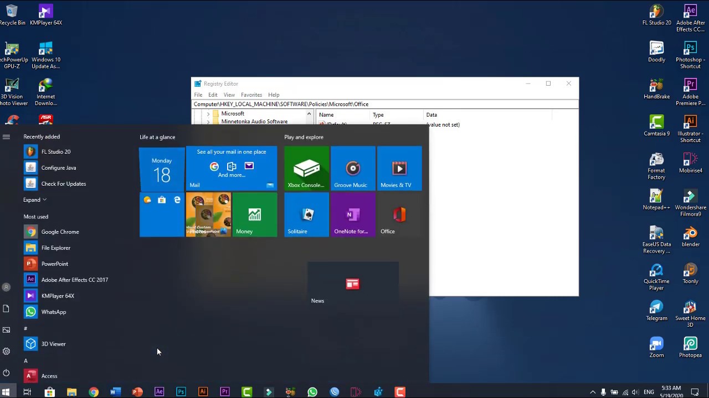Open Microsoft Store on taskbar

(49, 392)
